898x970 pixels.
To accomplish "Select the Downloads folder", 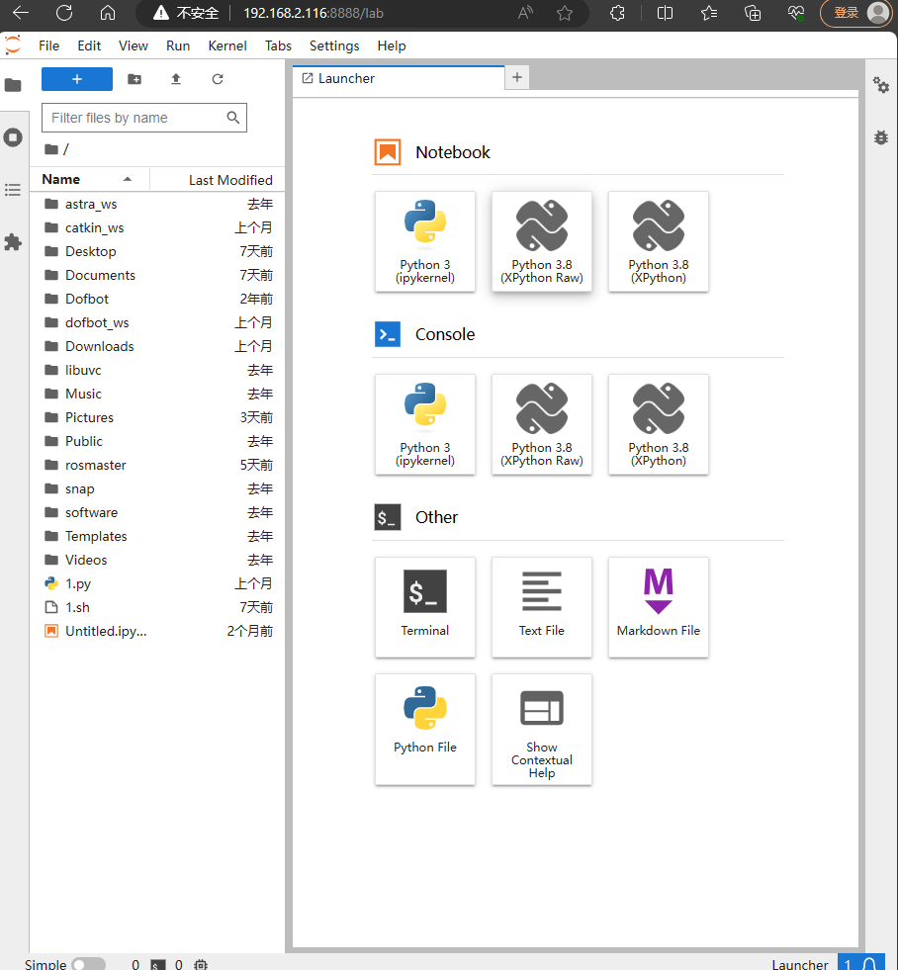I will point(158,346).
